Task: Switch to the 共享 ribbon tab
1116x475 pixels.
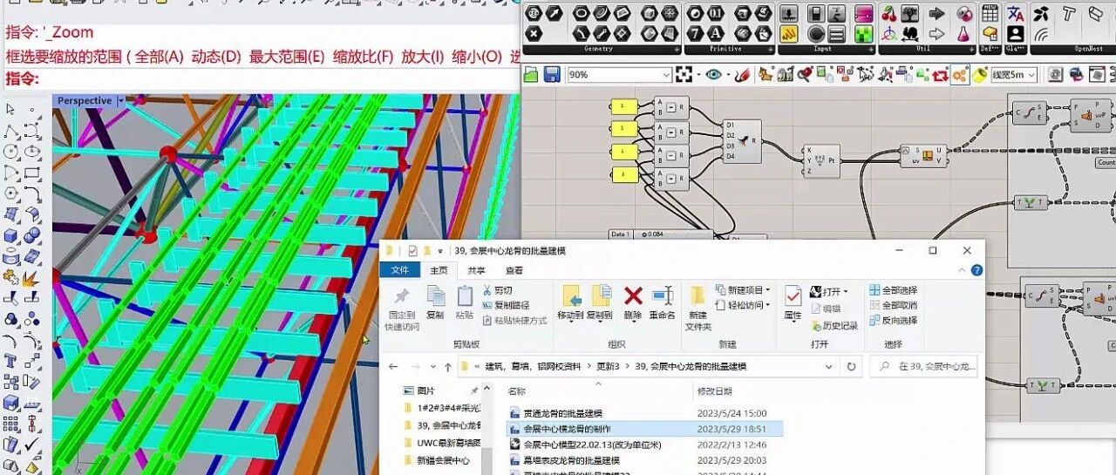Action: [x=476, y=271]
